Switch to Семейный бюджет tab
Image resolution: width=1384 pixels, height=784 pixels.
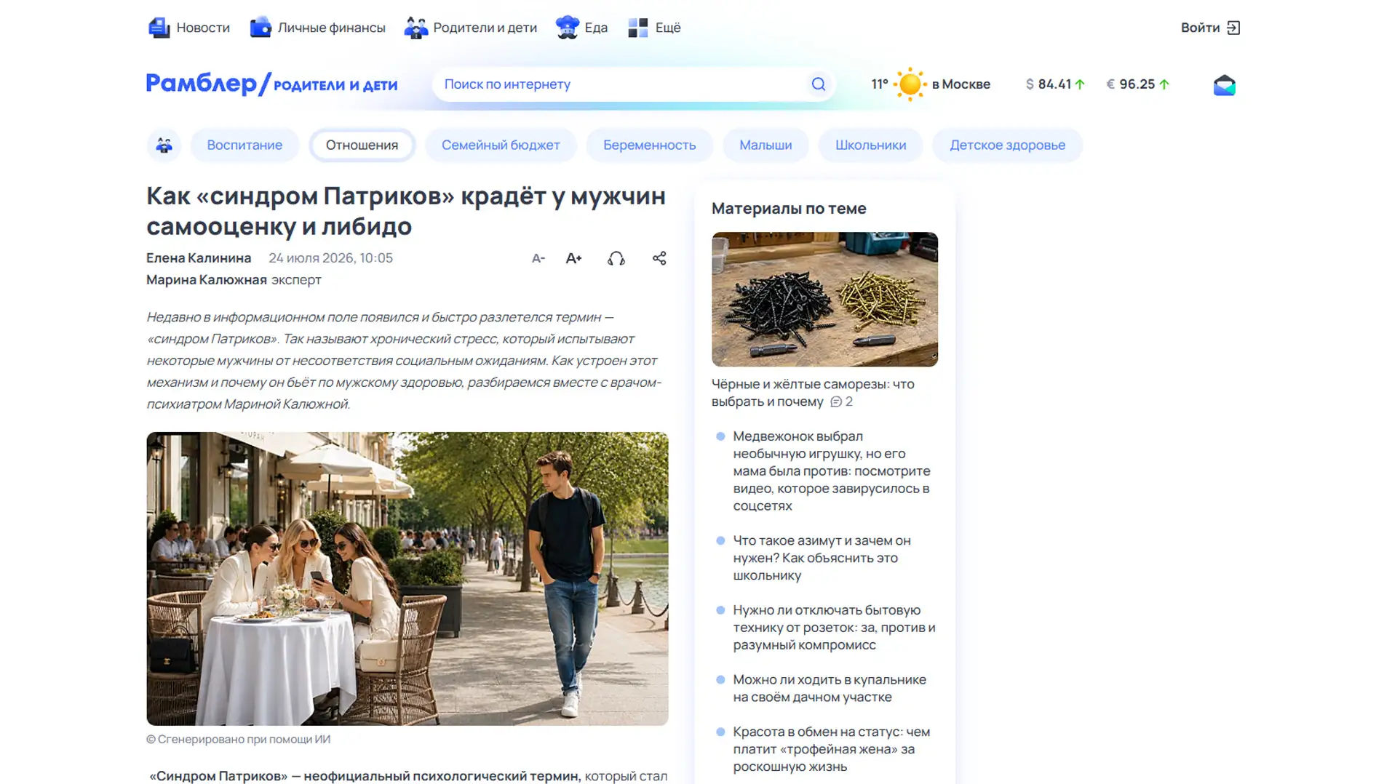click(501, 145)
